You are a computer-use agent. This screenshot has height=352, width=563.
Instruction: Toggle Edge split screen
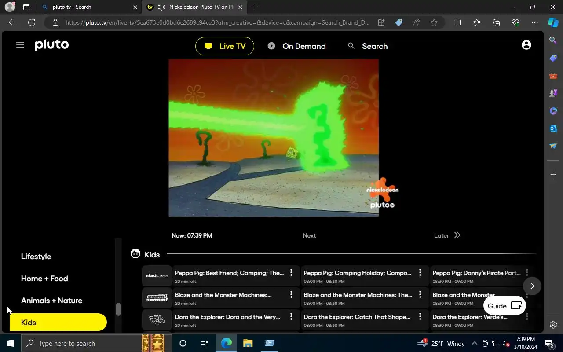(457, 22)
